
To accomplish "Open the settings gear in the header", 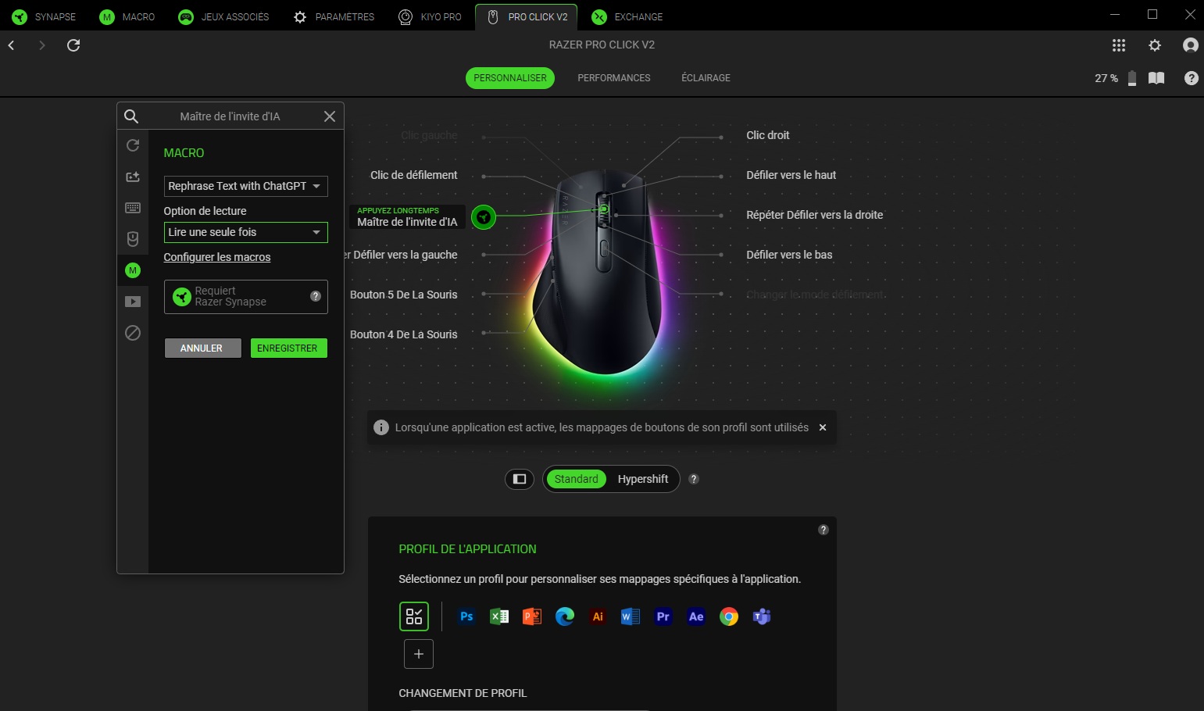I will pos(1155,45).
